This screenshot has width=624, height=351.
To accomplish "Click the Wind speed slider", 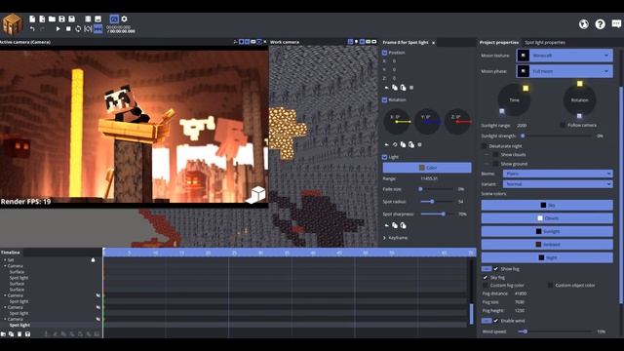I will point(556,331).
